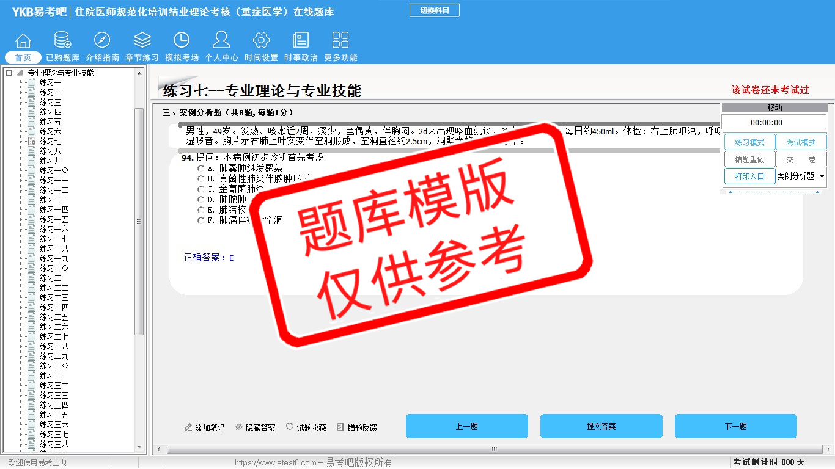Screen dimensions: 835x469
Task: Select radio option F 肺癌伴空洞
Action: point(200,220)
